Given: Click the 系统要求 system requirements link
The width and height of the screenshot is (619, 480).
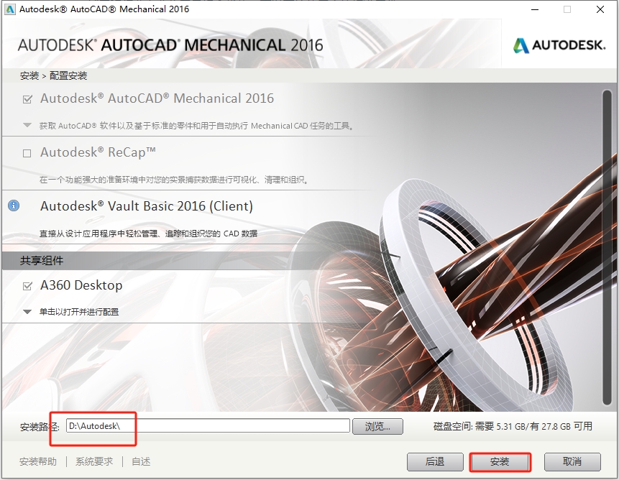Looking at the screenshot, I should click(x=93, y=461).
